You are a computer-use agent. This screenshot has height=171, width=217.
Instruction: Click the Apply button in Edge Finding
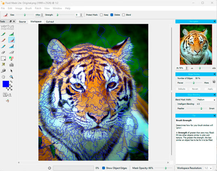pyautogui.click(x=210, y=89)
